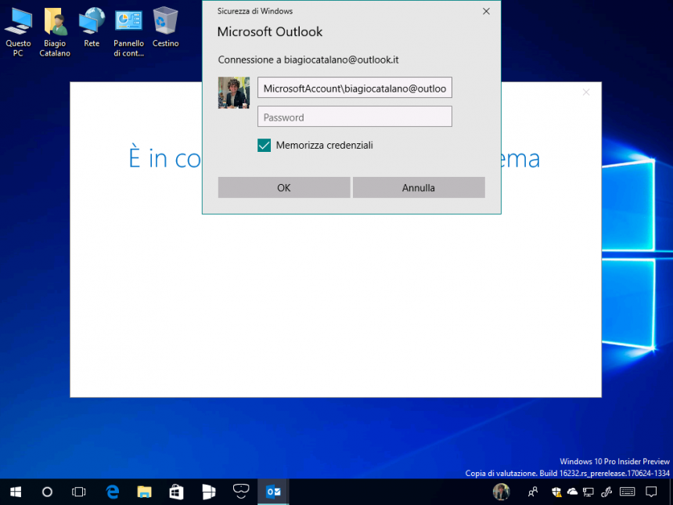The height and width of the screenshot is (505, 673).
Task: Open the Biagio Catalano user folder icon
Action: point(55,33)
